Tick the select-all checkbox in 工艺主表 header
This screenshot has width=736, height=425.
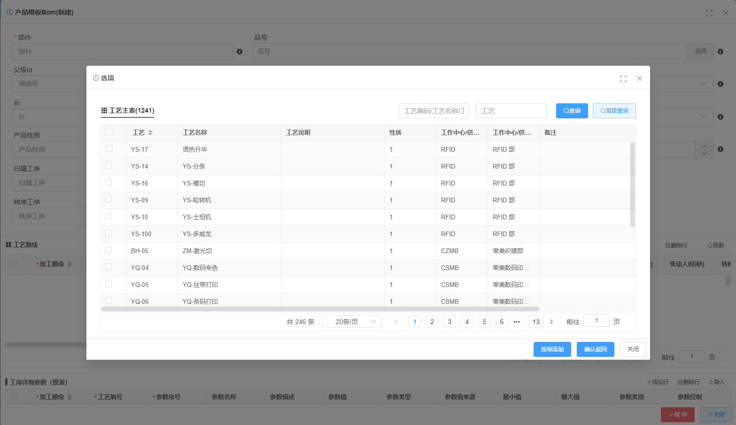(109, 132)
